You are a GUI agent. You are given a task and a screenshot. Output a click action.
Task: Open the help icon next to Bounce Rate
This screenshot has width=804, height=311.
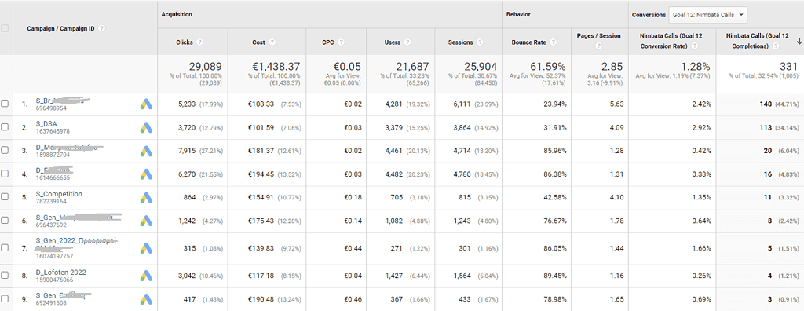[x=554, y=42]
